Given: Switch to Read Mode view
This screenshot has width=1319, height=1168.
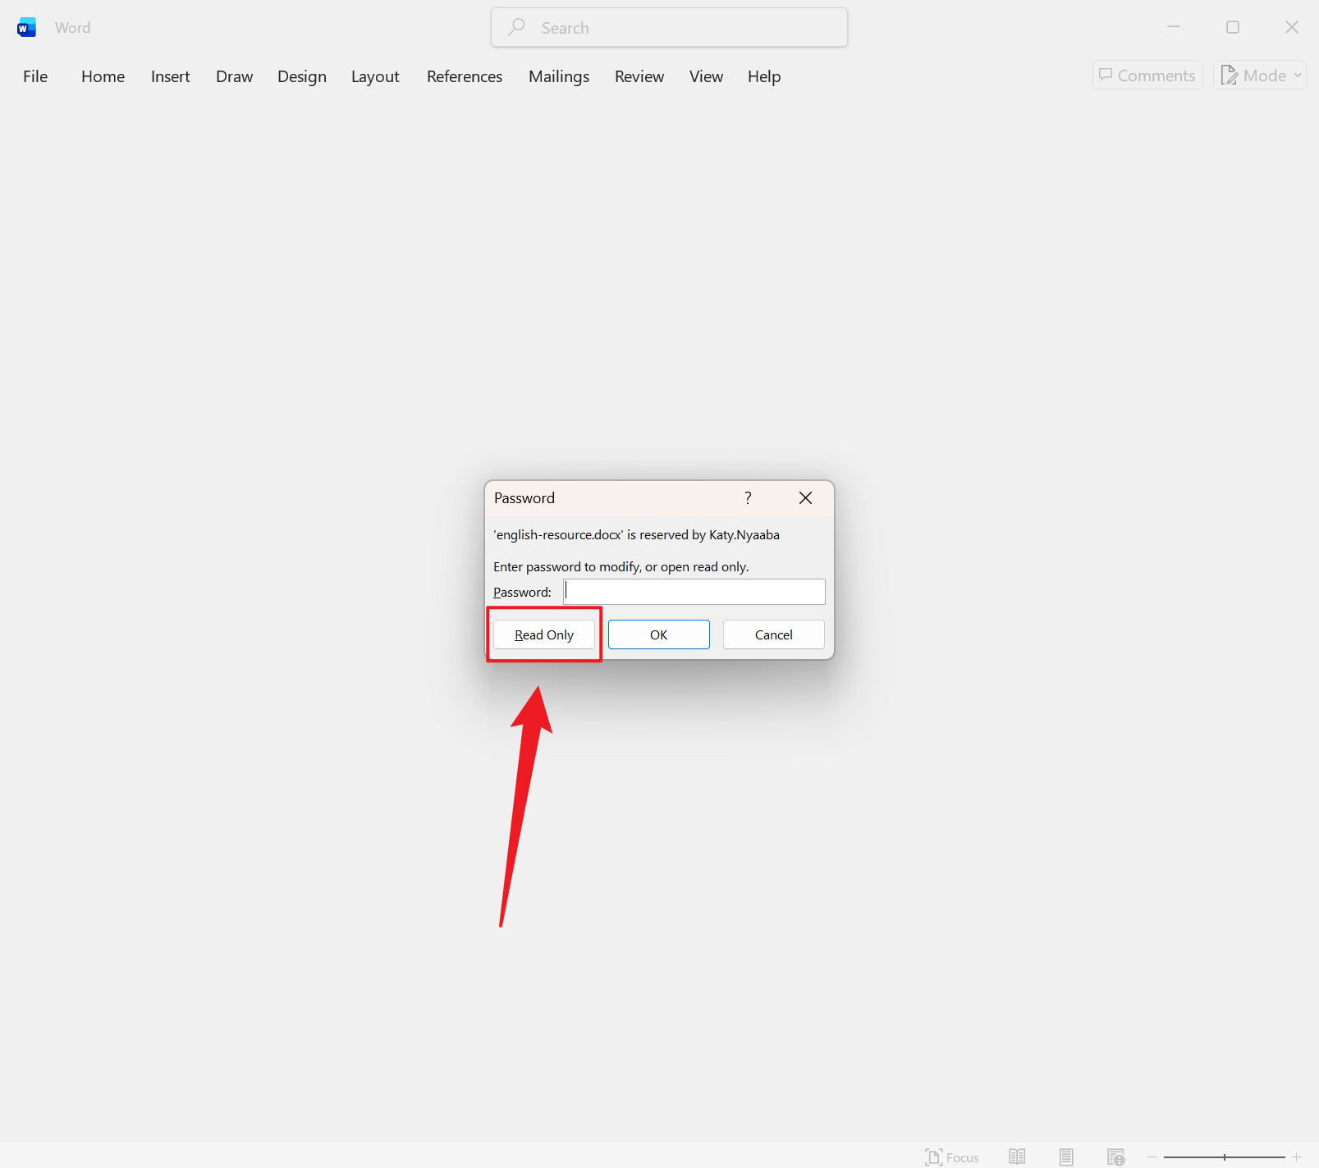Looking at the screenshot, I should (x=1017, y=1157).
